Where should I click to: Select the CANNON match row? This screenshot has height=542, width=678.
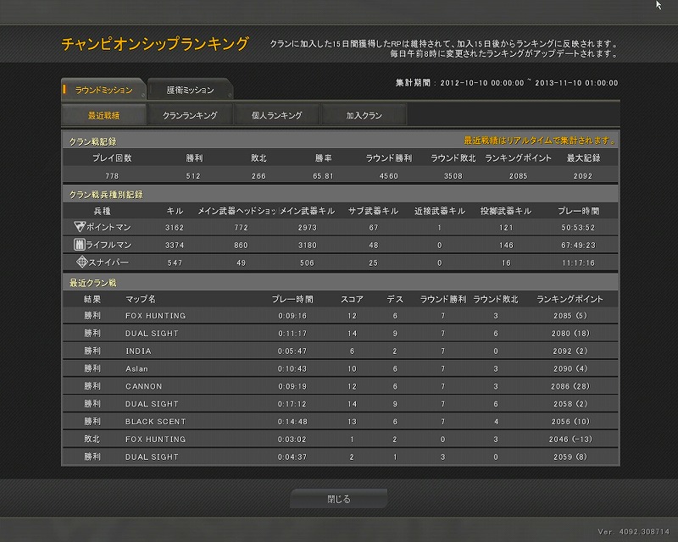click(x=339, y=386)
